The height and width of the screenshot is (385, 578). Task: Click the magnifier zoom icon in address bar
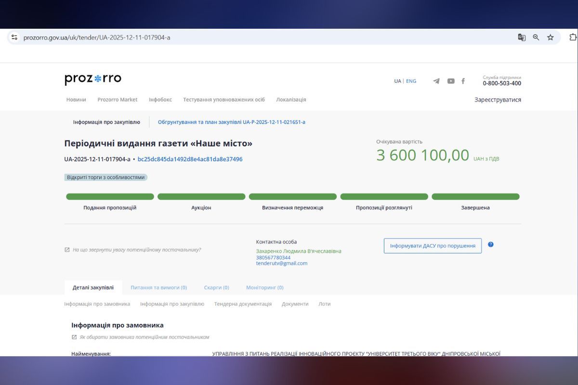[x=536, y=37]
